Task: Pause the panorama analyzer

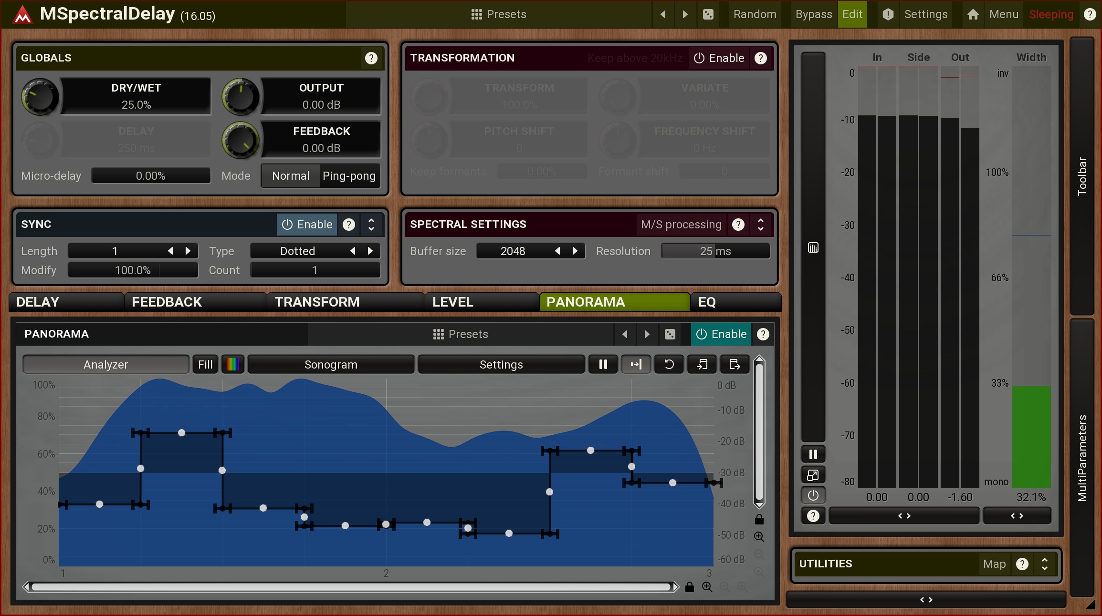Action: (x=603, y=364)
